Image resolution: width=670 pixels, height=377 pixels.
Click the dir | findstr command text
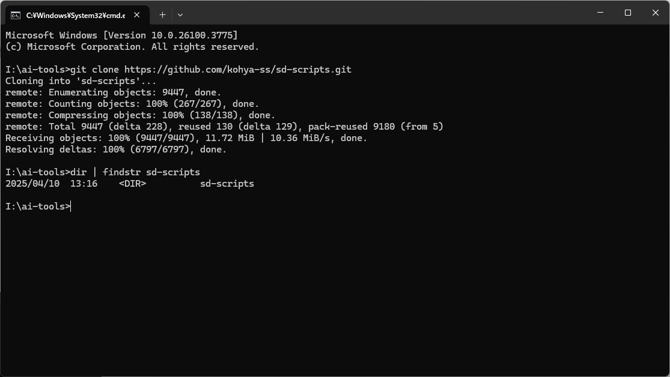[135, 172]
